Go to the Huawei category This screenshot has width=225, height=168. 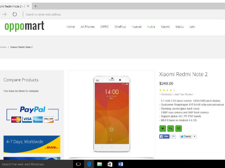tap(136, 27)
